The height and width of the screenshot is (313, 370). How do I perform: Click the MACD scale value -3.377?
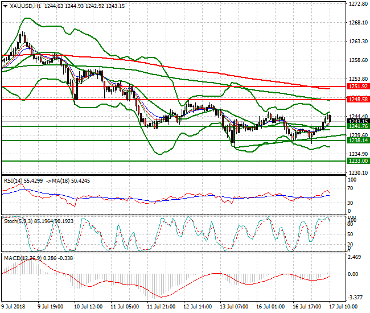(x=355, y=298)
